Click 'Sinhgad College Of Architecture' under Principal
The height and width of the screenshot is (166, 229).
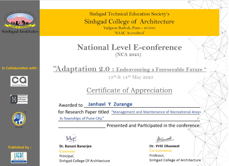[x=85, y=161]
